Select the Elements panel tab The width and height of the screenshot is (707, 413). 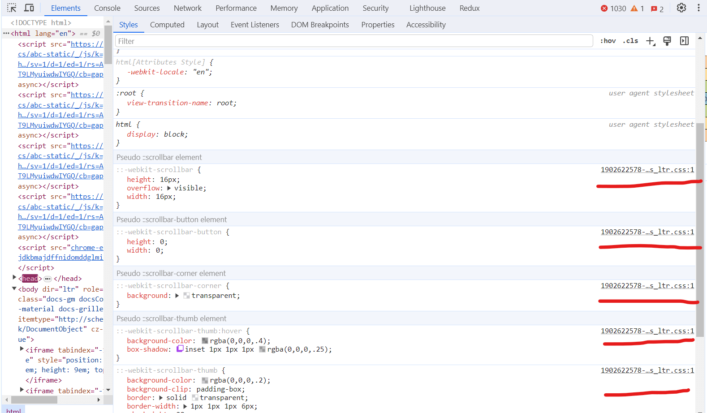66,8
